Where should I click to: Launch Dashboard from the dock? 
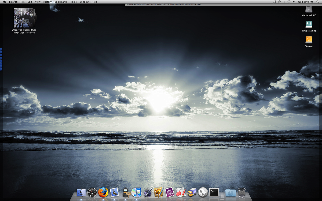[92, 192]
